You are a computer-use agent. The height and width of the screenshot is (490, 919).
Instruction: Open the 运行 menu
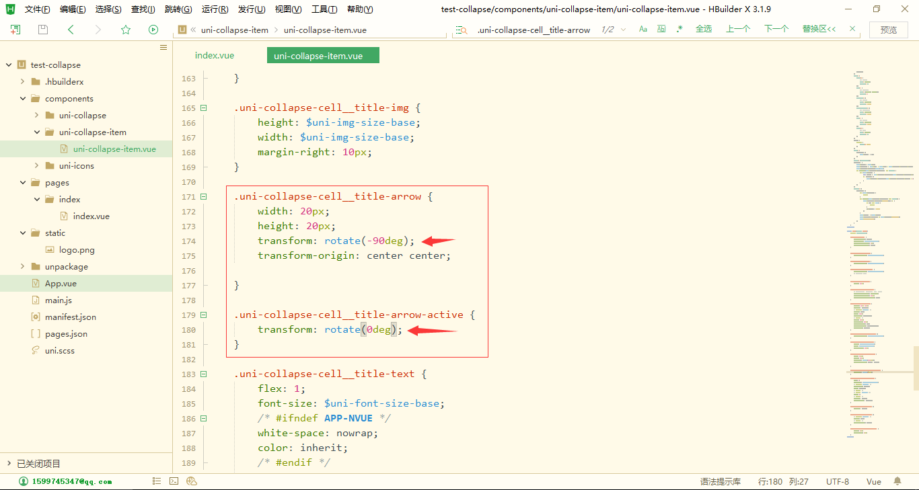(214, 9)
